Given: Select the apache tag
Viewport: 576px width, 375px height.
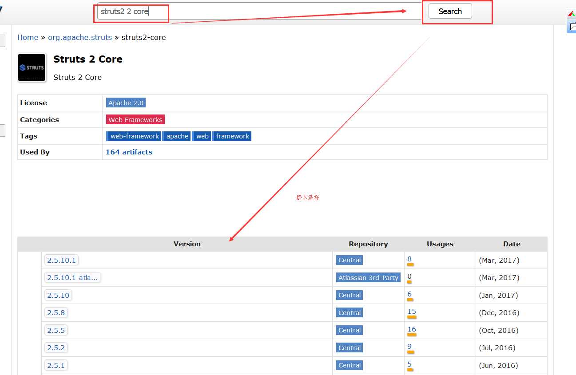Looking at the screenshot, I should (176, 136).
